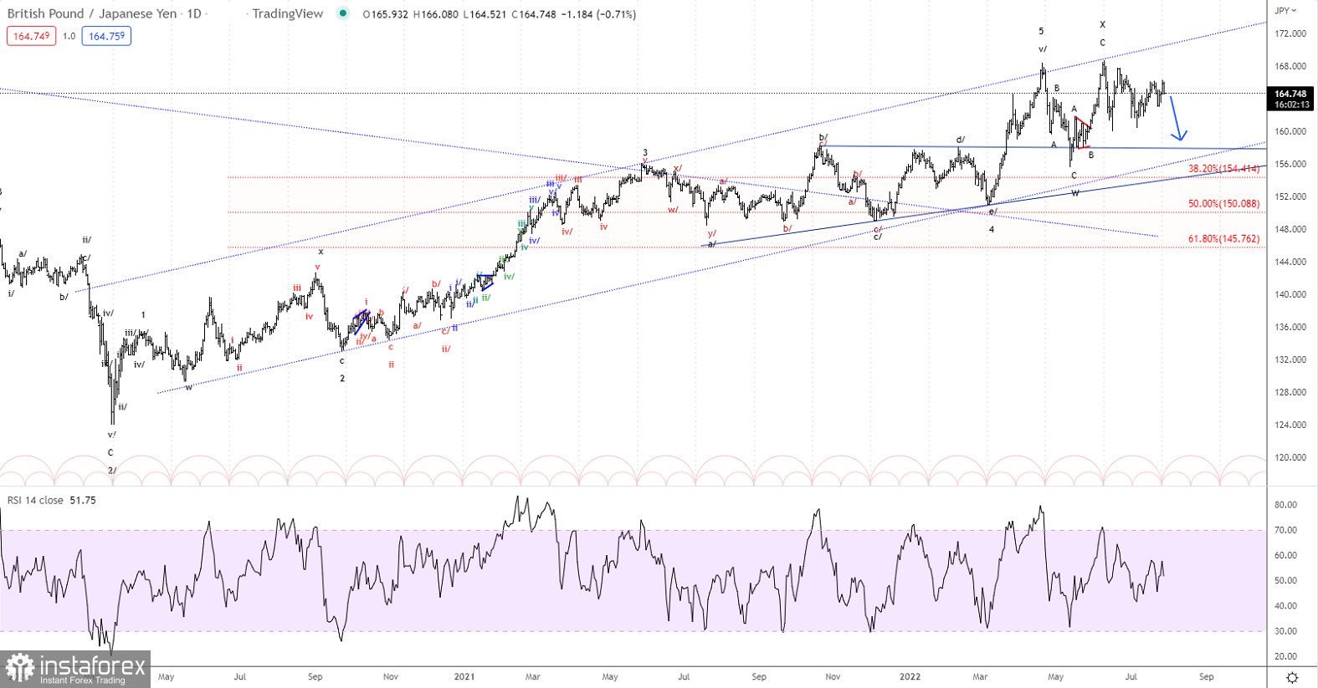Viewport: 1318px width, 688px height.
Task: Click the price change -1.184 (-0.71%)
Action: (x=598, y=14)
